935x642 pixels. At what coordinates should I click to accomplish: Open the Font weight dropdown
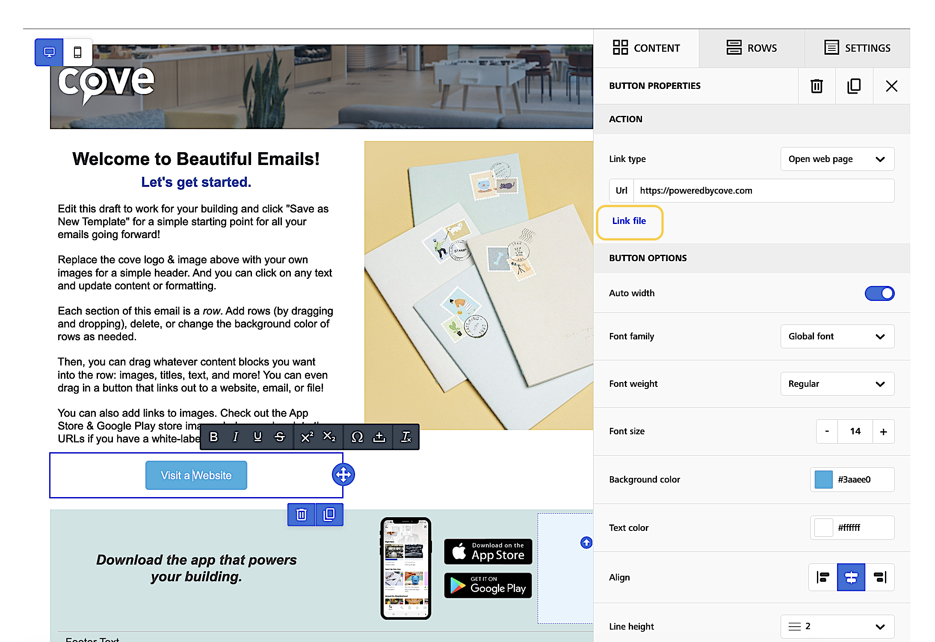click(837, 384)
